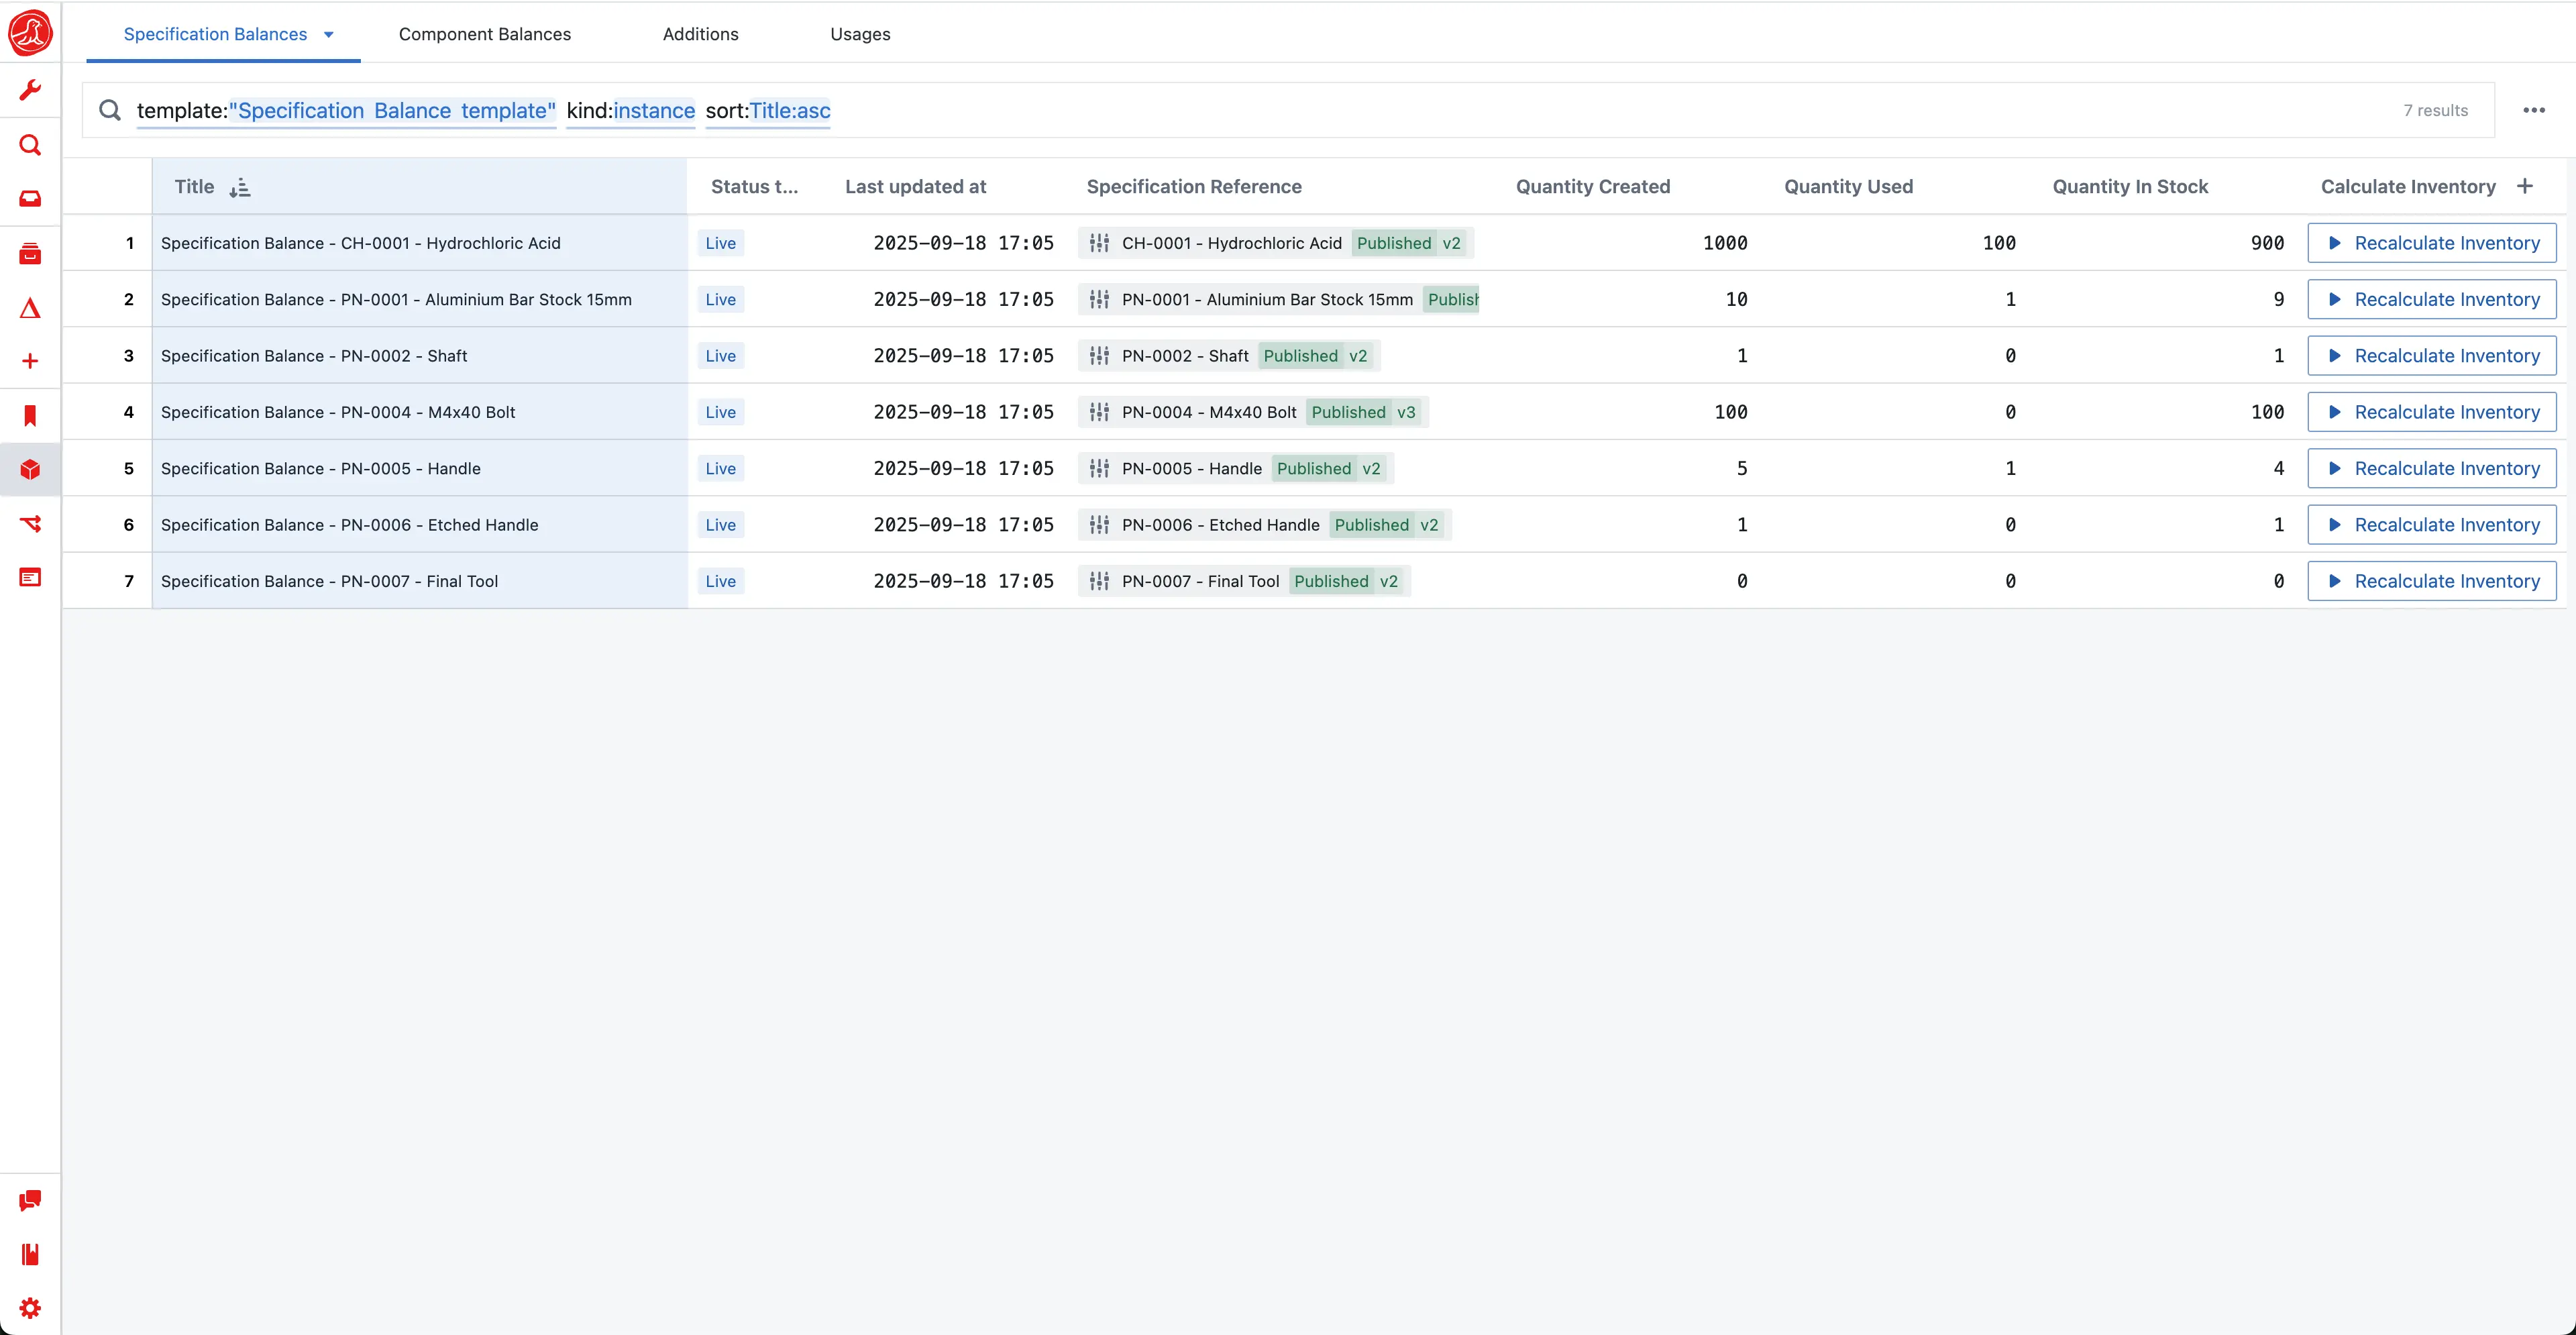Screen dimensions: 2576x1335
Task: Open the settings gear at the sidebar bottom
Action: 30,1308
